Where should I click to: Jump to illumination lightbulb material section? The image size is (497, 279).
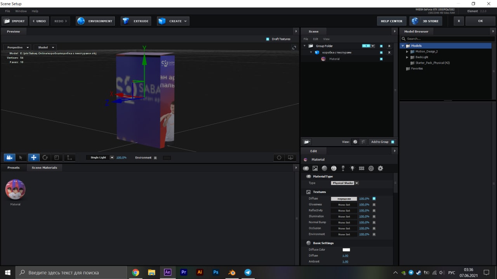tap(352, 168)
